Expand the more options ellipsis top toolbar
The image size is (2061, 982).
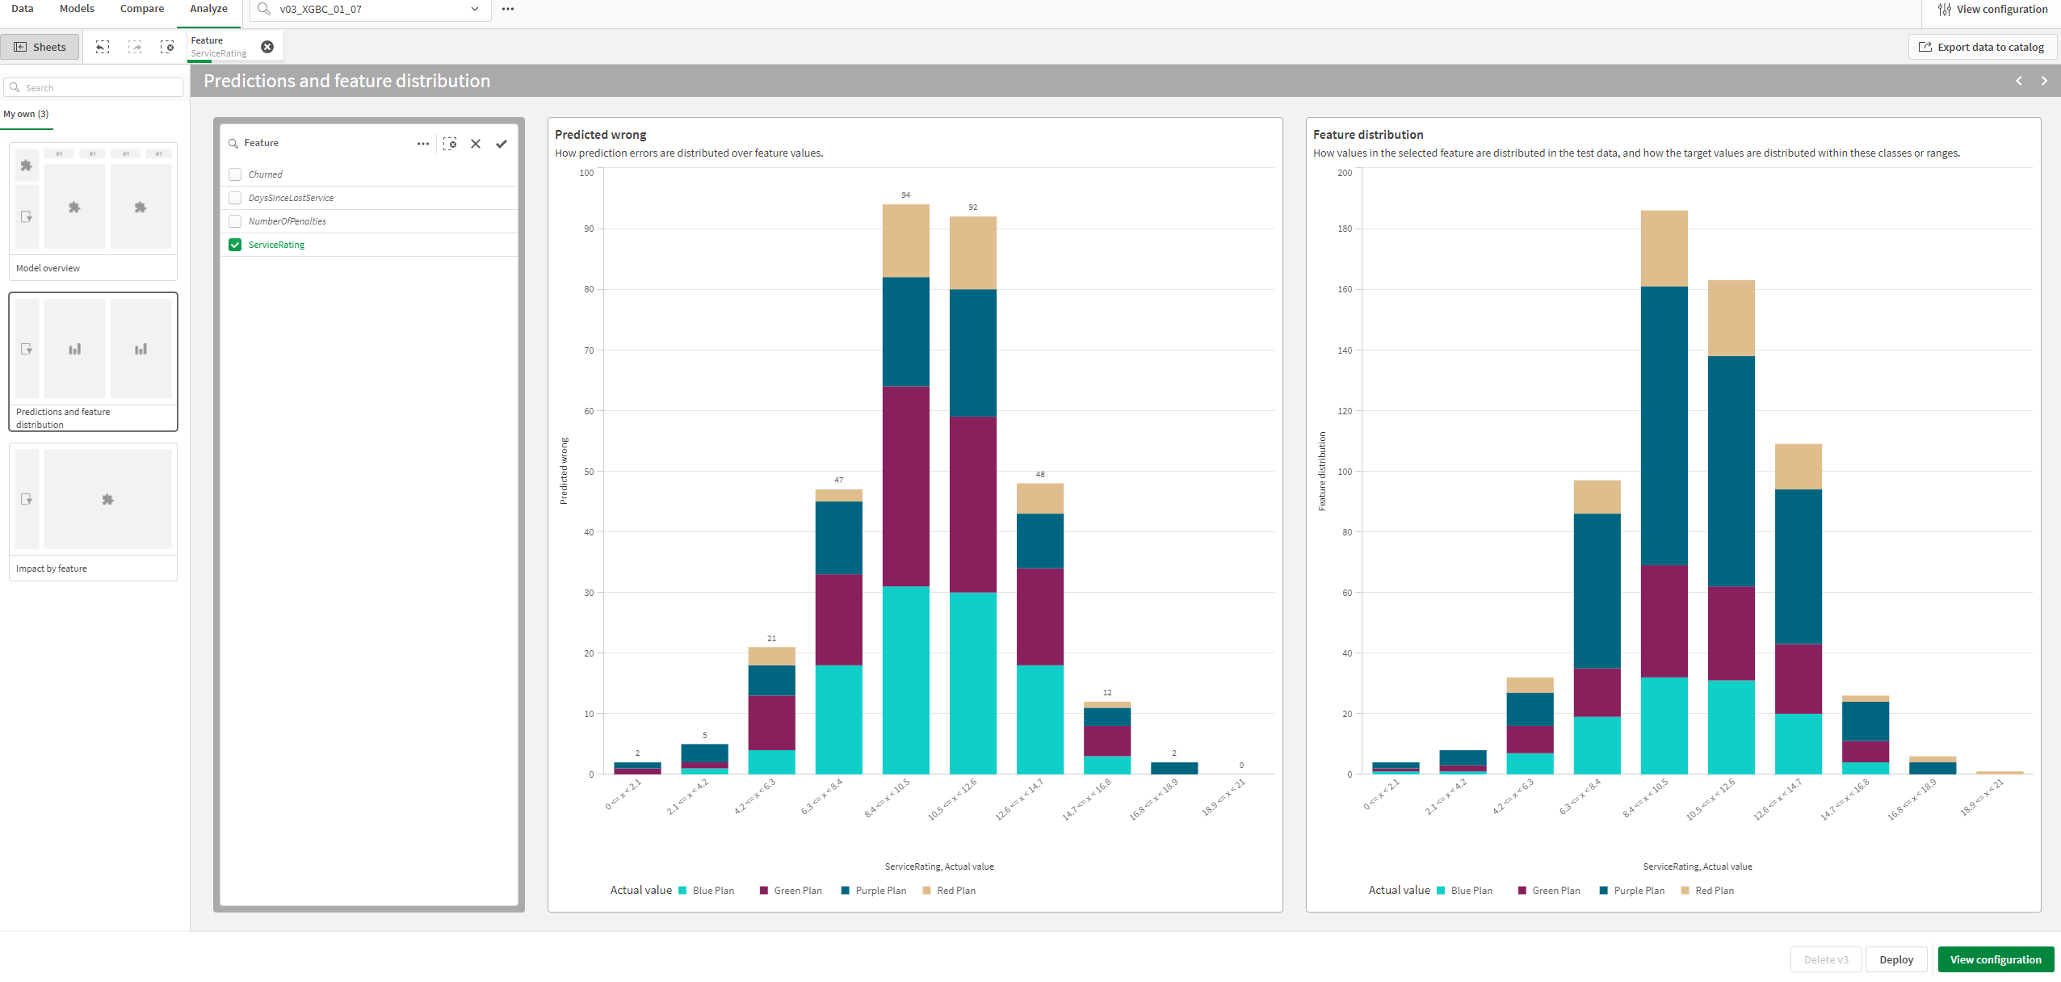pos(507,9)
